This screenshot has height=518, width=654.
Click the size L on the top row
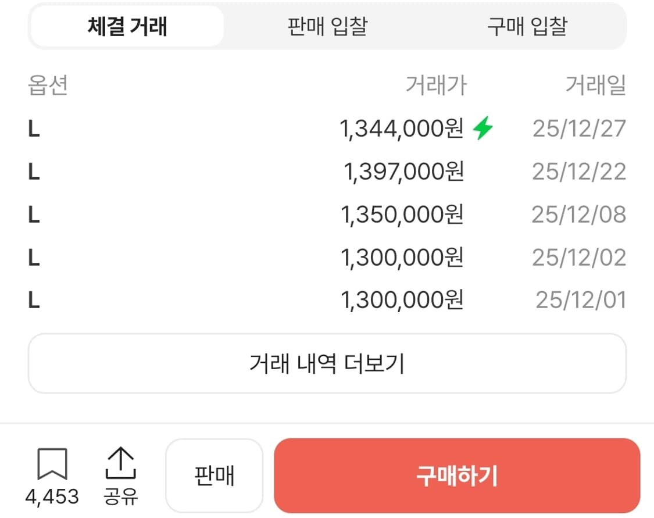pyautogui.click(x=34, y=128)
